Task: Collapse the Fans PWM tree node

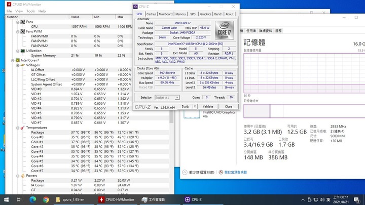Action: coord(18,31)
